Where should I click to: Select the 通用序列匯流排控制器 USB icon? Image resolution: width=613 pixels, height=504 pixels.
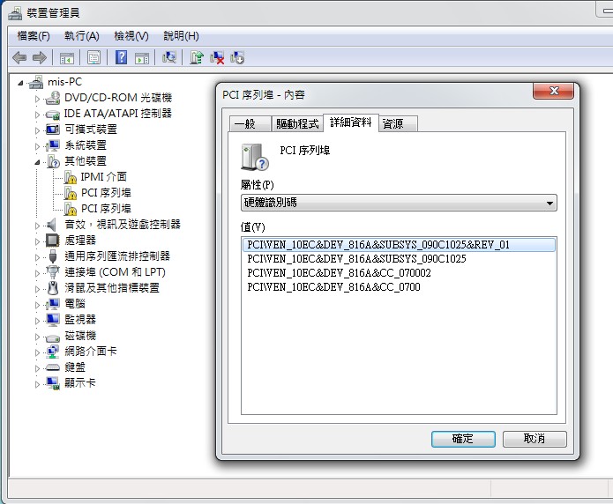click(53, 256)
